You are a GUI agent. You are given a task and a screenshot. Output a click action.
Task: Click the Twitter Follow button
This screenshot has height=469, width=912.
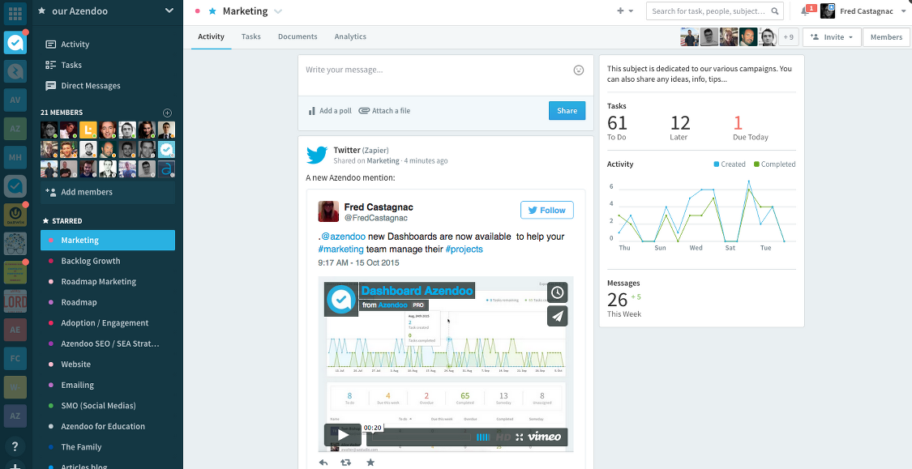click(546, 211)
